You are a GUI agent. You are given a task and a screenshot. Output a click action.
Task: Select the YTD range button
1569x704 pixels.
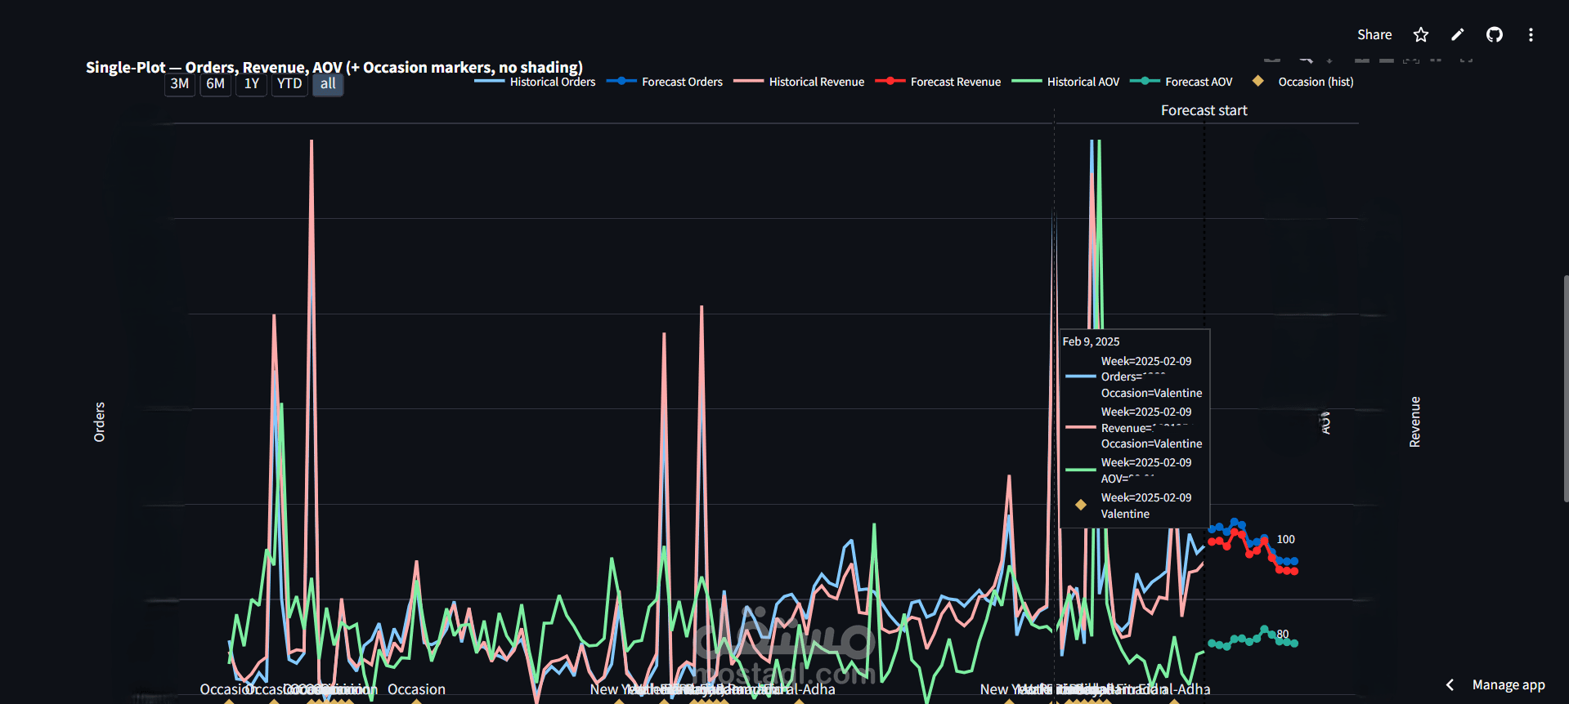coord(289,84)
